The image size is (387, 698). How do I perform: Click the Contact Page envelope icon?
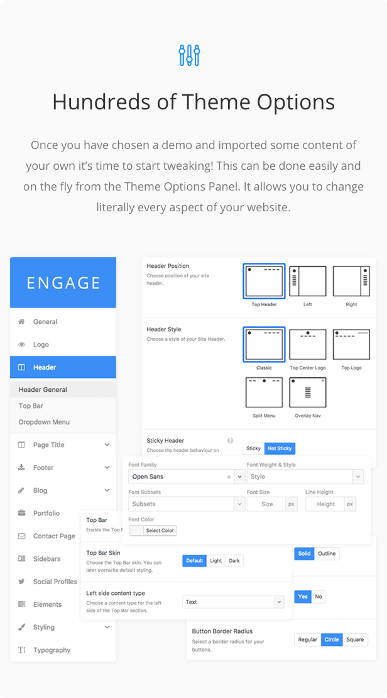click(x=21, y=536)
